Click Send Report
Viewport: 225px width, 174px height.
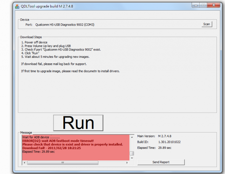(161, 162)
